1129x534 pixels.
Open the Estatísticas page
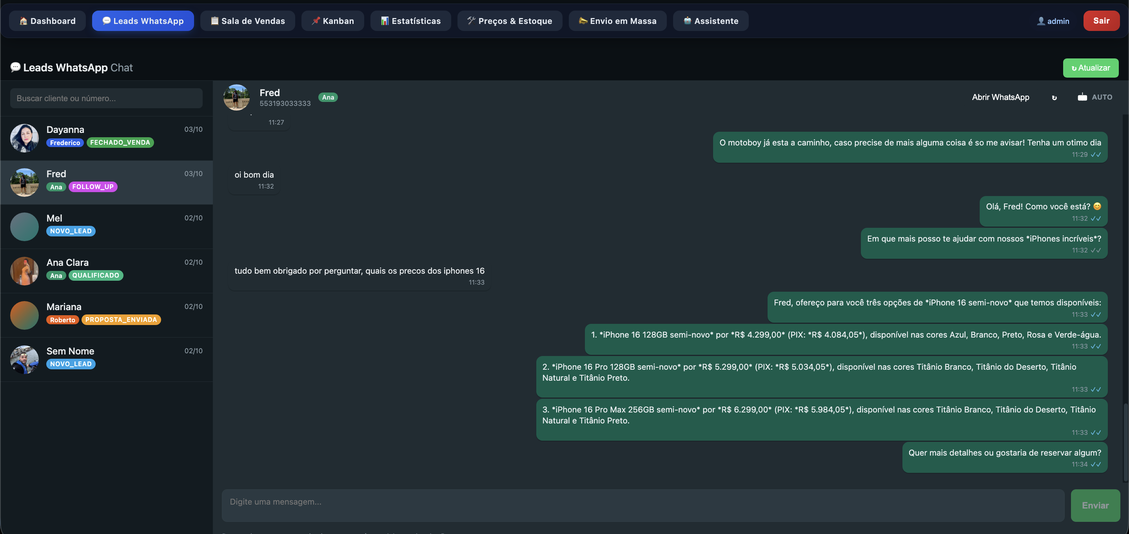tap(410, 21)
